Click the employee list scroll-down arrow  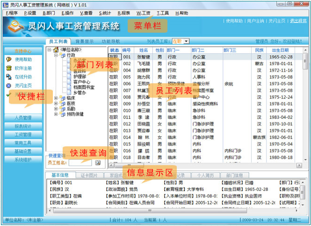[x=305, y=160]
